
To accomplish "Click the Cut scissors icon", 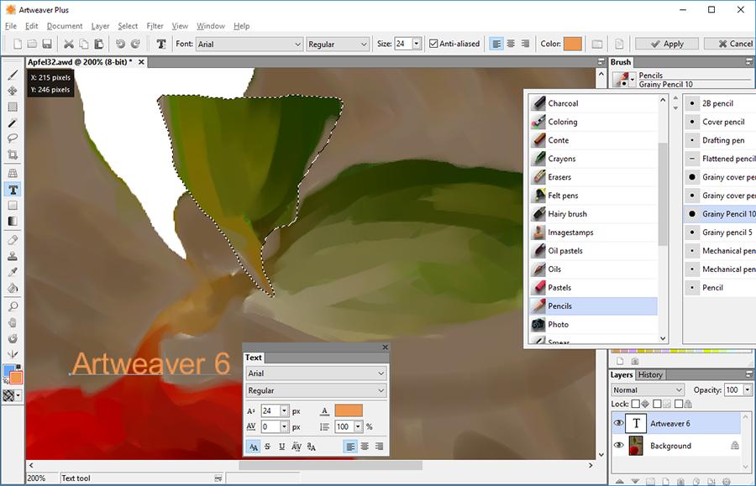I will coord(69,44).
